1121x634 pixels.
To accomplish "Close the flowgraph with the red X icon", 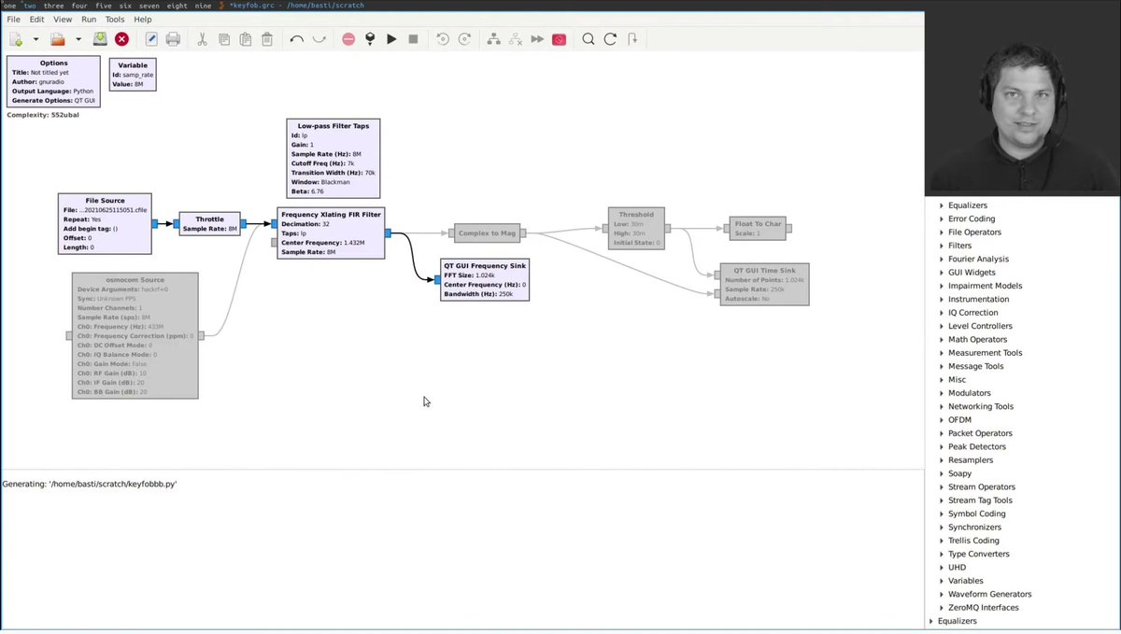I will pos(121,39).
